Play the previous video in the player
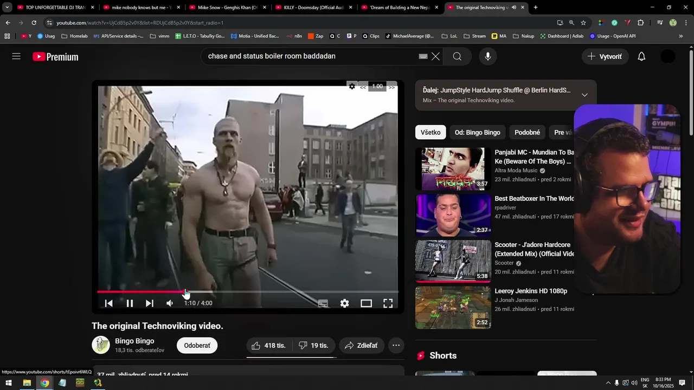 point(108,303)
